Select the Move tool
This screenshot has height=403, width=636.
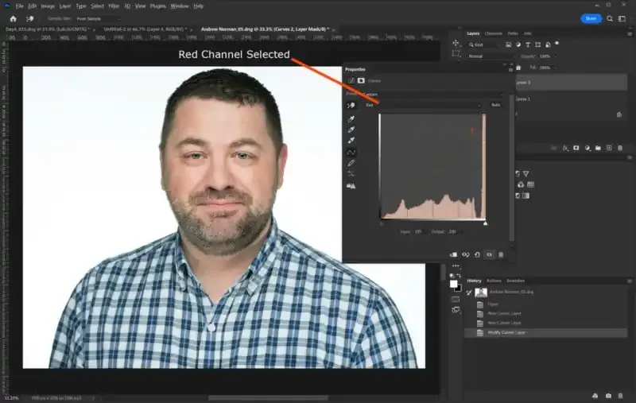coord(456,43)
